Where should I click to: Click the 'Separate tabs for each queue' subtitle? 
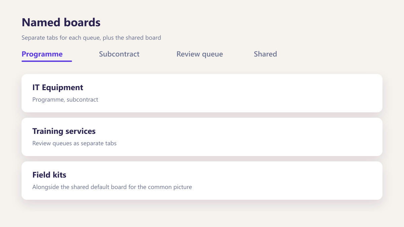(x=91, y=38)
